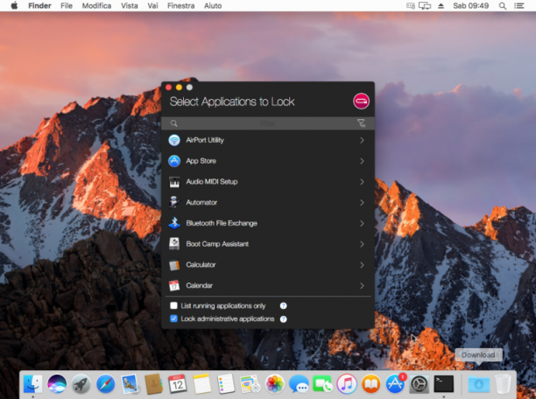The width and height of the screenshot is (536, 399).
Task: Open Reminders from the Dock
Action: click(226, 383)
